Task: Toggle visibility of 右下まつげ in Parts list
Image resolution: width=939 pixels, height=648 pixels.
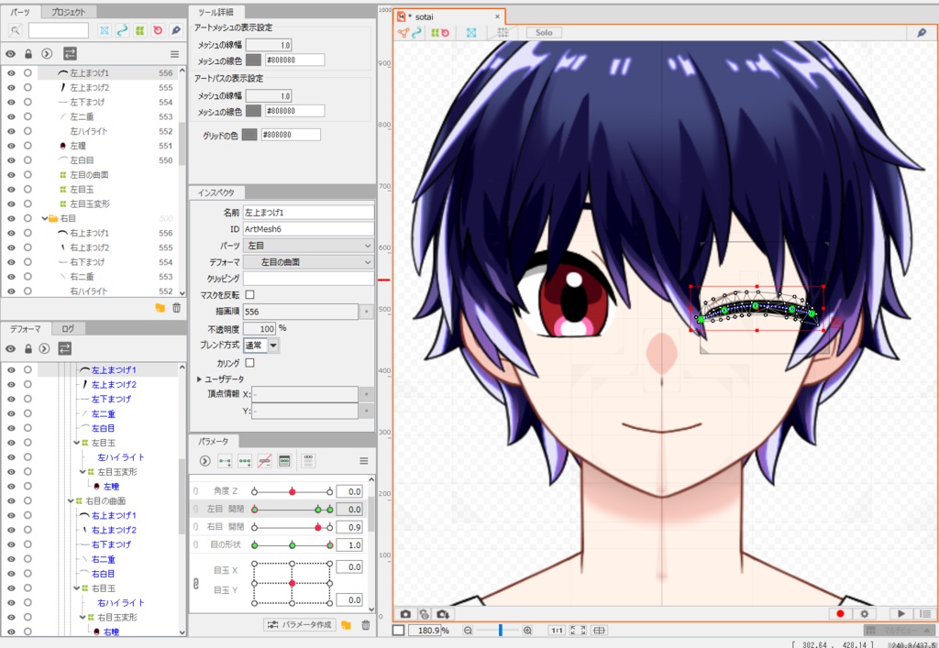Action: (11, 262)
